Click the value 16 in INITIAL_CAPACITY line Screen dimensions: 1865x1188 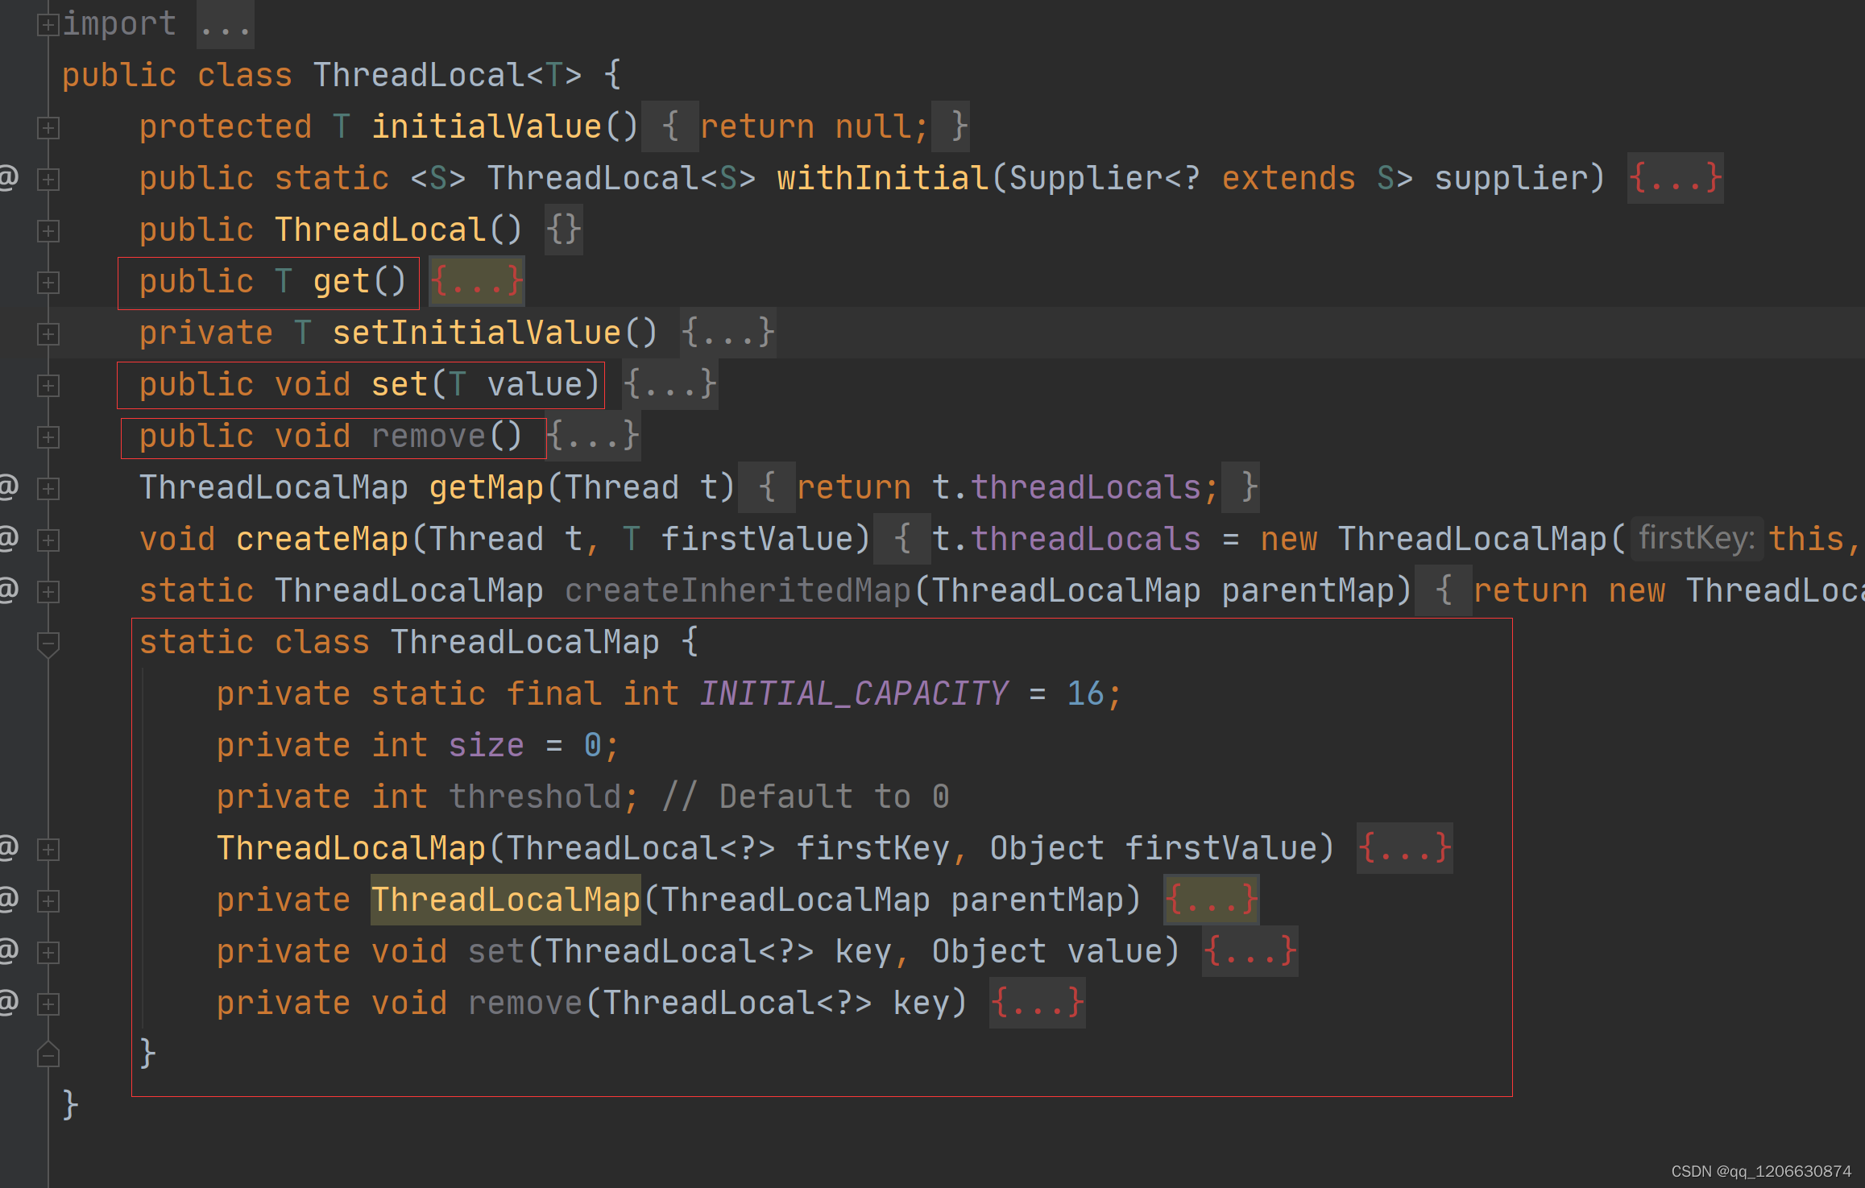coord(1086,693)
